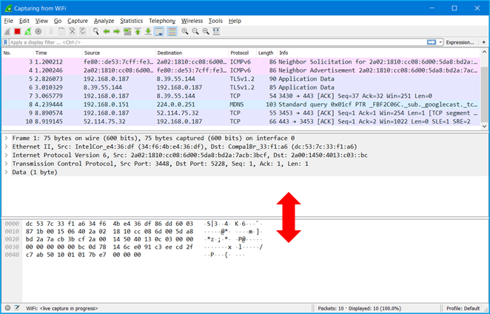Zoom out the main window text

pos(195,31)
